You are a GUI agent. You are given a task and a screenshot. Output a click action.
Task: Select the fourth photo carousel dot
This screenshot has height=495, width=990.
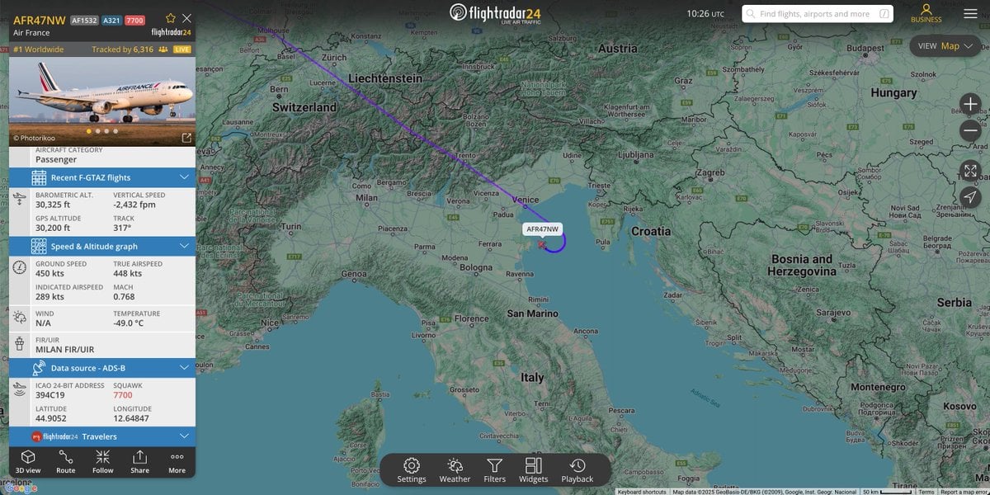(x=115, y=130)
